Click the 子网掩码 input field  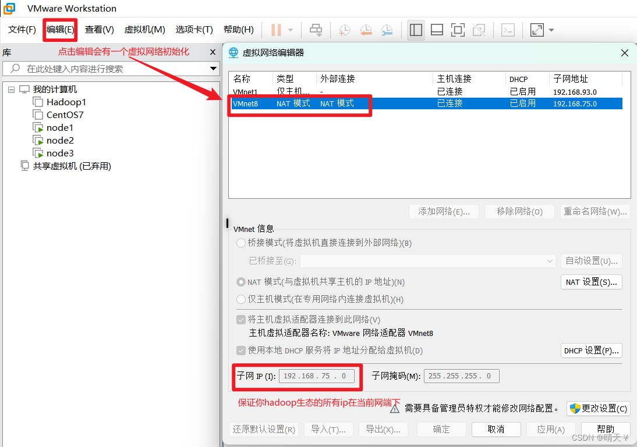point(462,376)
